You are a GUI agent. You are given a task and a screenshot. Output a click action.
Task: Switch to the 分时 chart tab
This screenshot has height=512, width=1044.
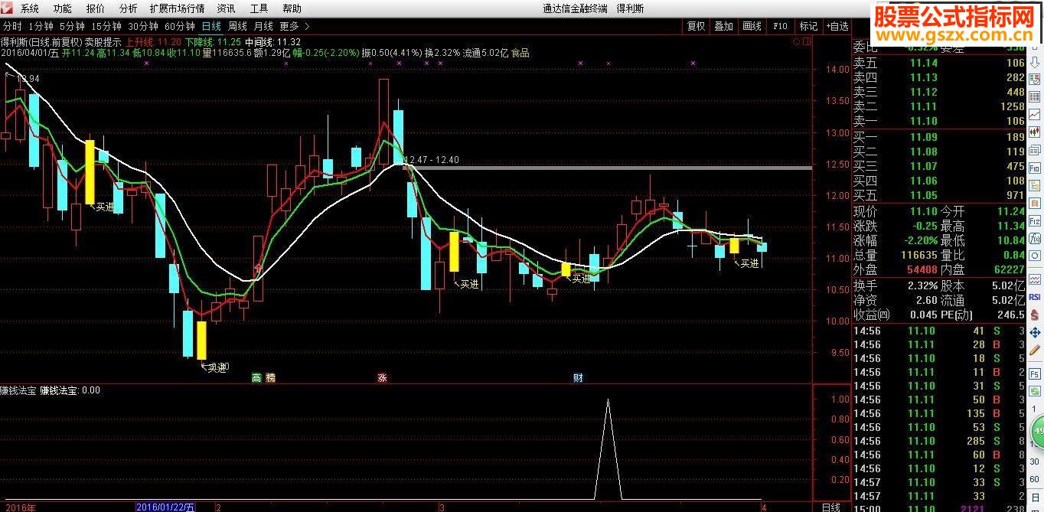click(12, 26)
